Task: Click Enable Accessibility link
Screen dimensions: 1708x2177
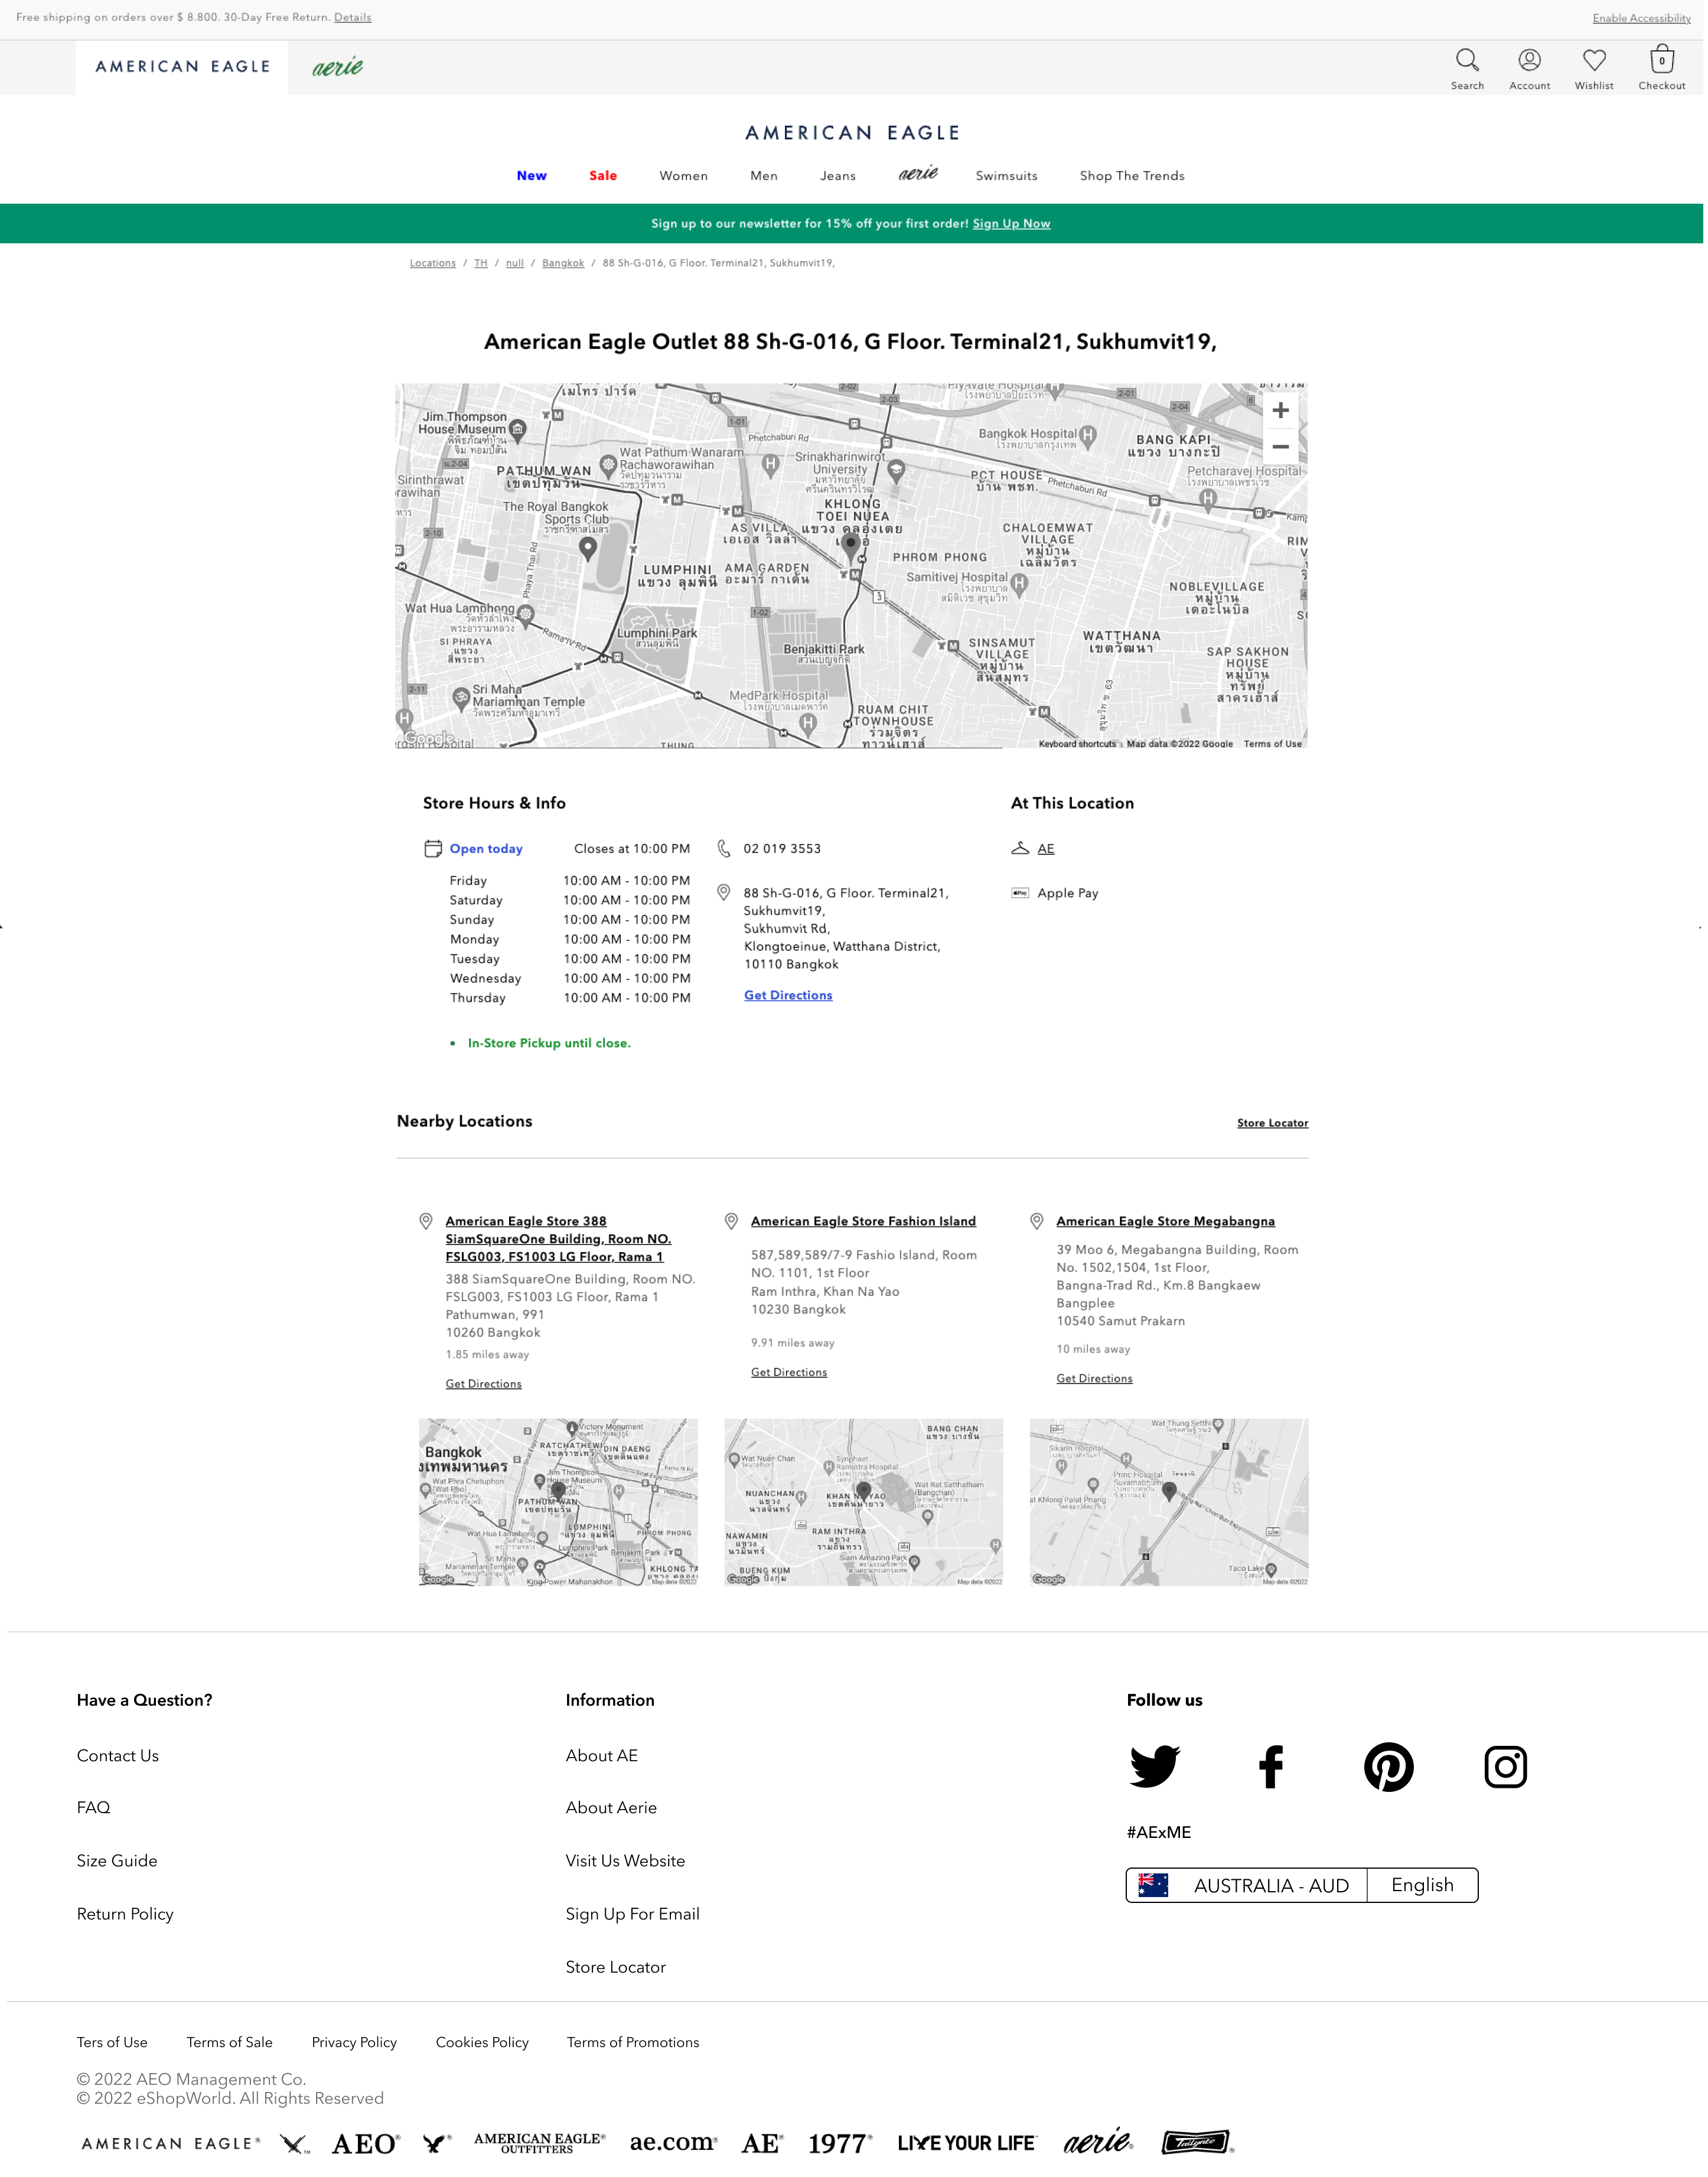Action: pos(1641,18)
